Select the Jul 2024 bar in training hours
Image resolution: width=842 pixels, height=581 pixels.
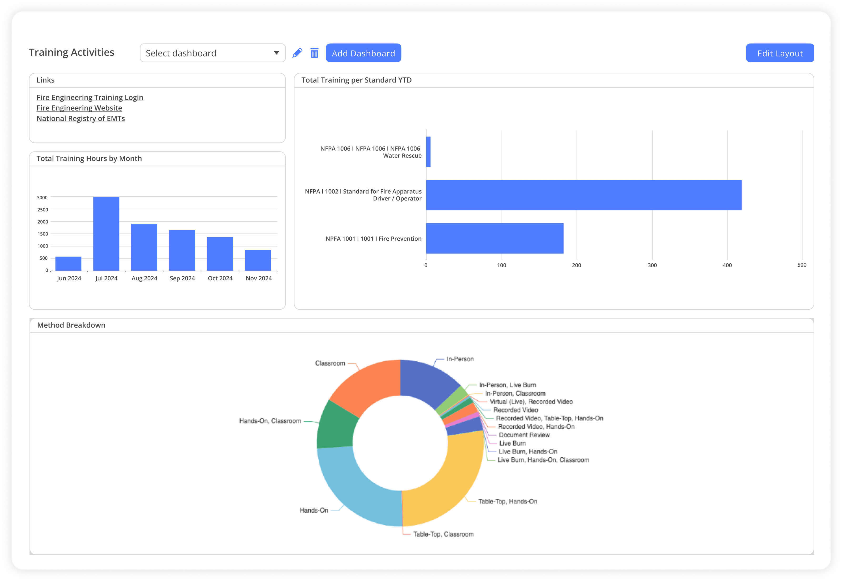tap(106, 233)
